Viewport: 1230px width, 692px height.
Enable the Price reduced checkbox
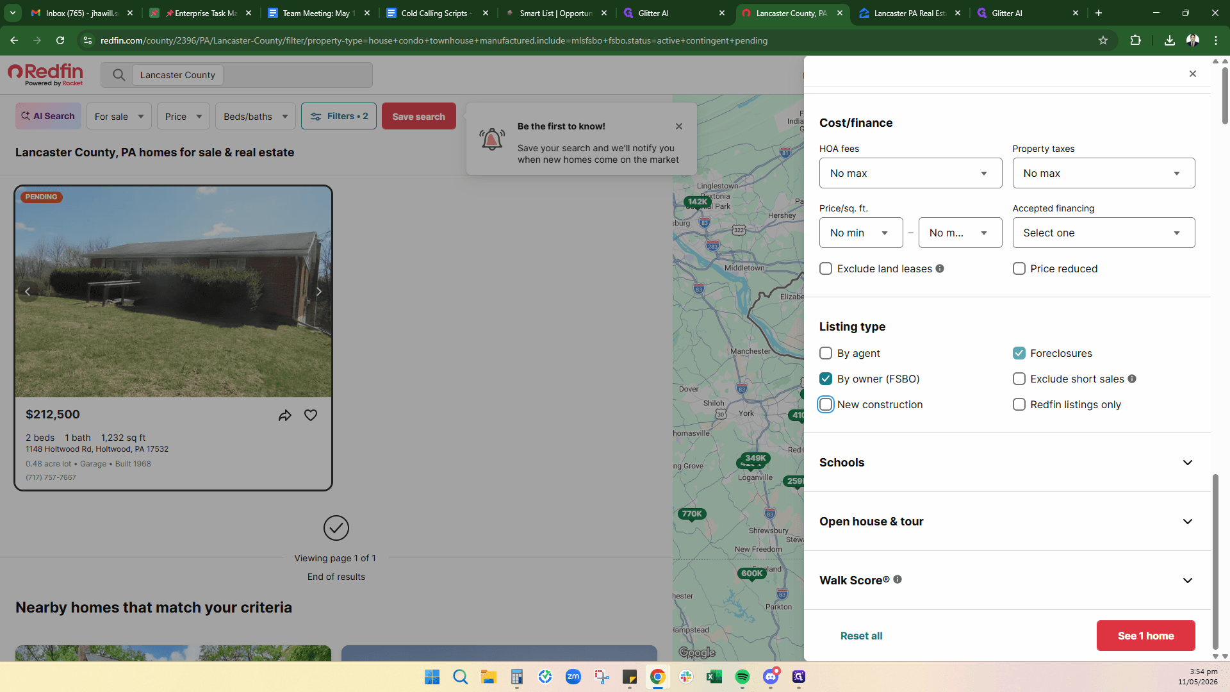click(x=1019, y=268)
